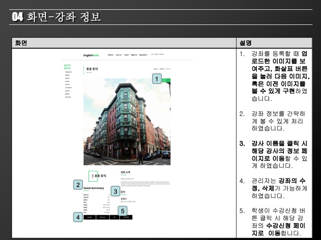This screenshot has height=240, width=321.
Task: Open instructor 김세나's info page
Action: tap(123, 199)
